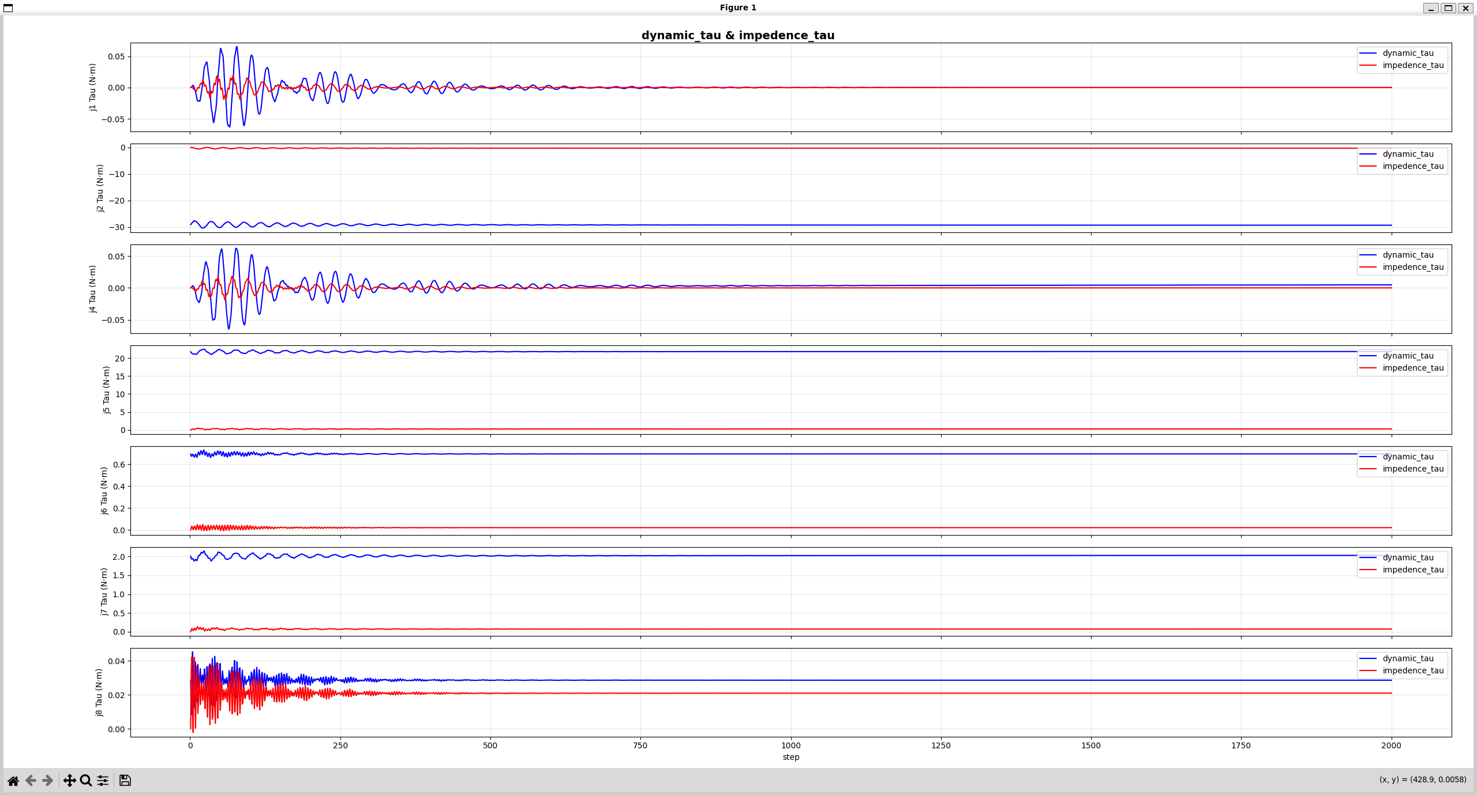Image resolution: width=1477 pixels, height=795 pixels.
Task: Maximize the Figure 1 window
Action: click(x=1448, y=8)
